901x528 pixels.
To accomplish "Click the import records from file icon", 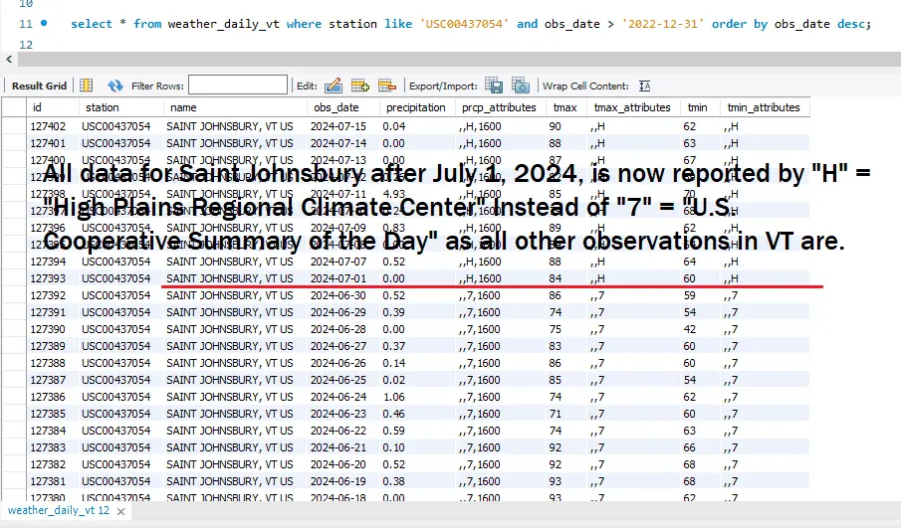I will coord(521,87).
